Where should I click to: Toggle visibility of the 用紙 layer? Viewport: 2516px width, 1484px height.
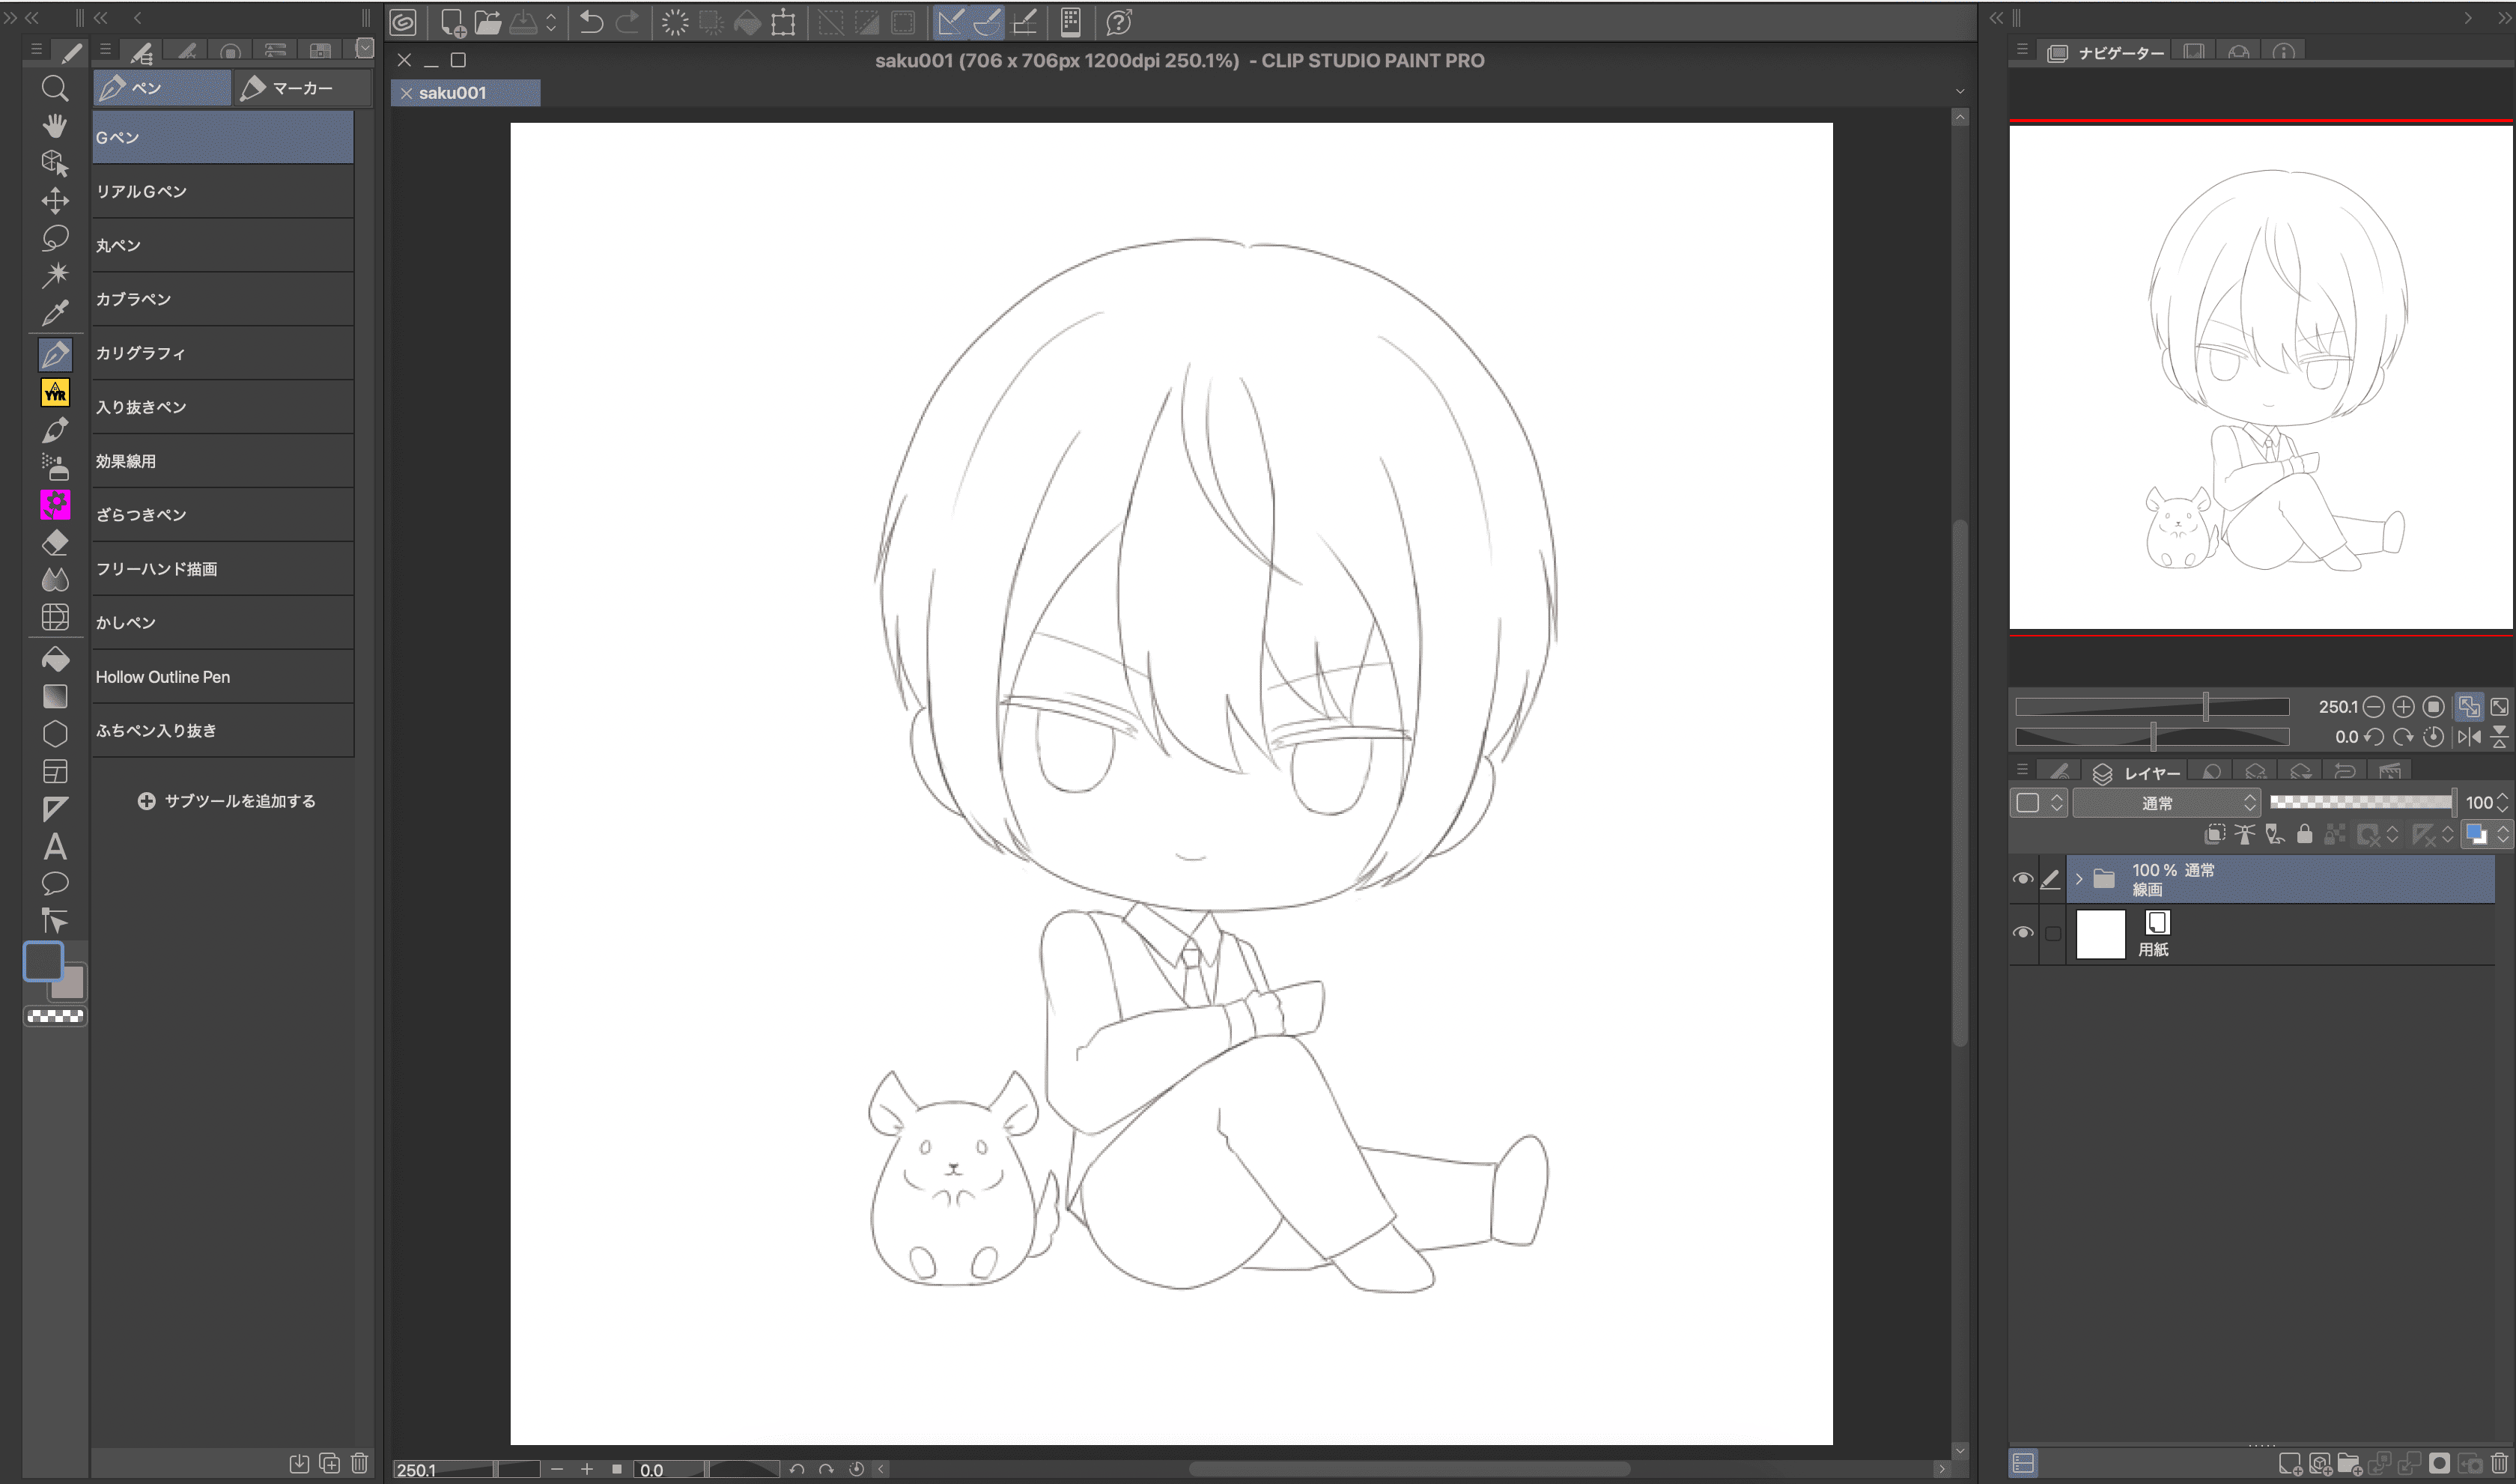[2022, 933]
